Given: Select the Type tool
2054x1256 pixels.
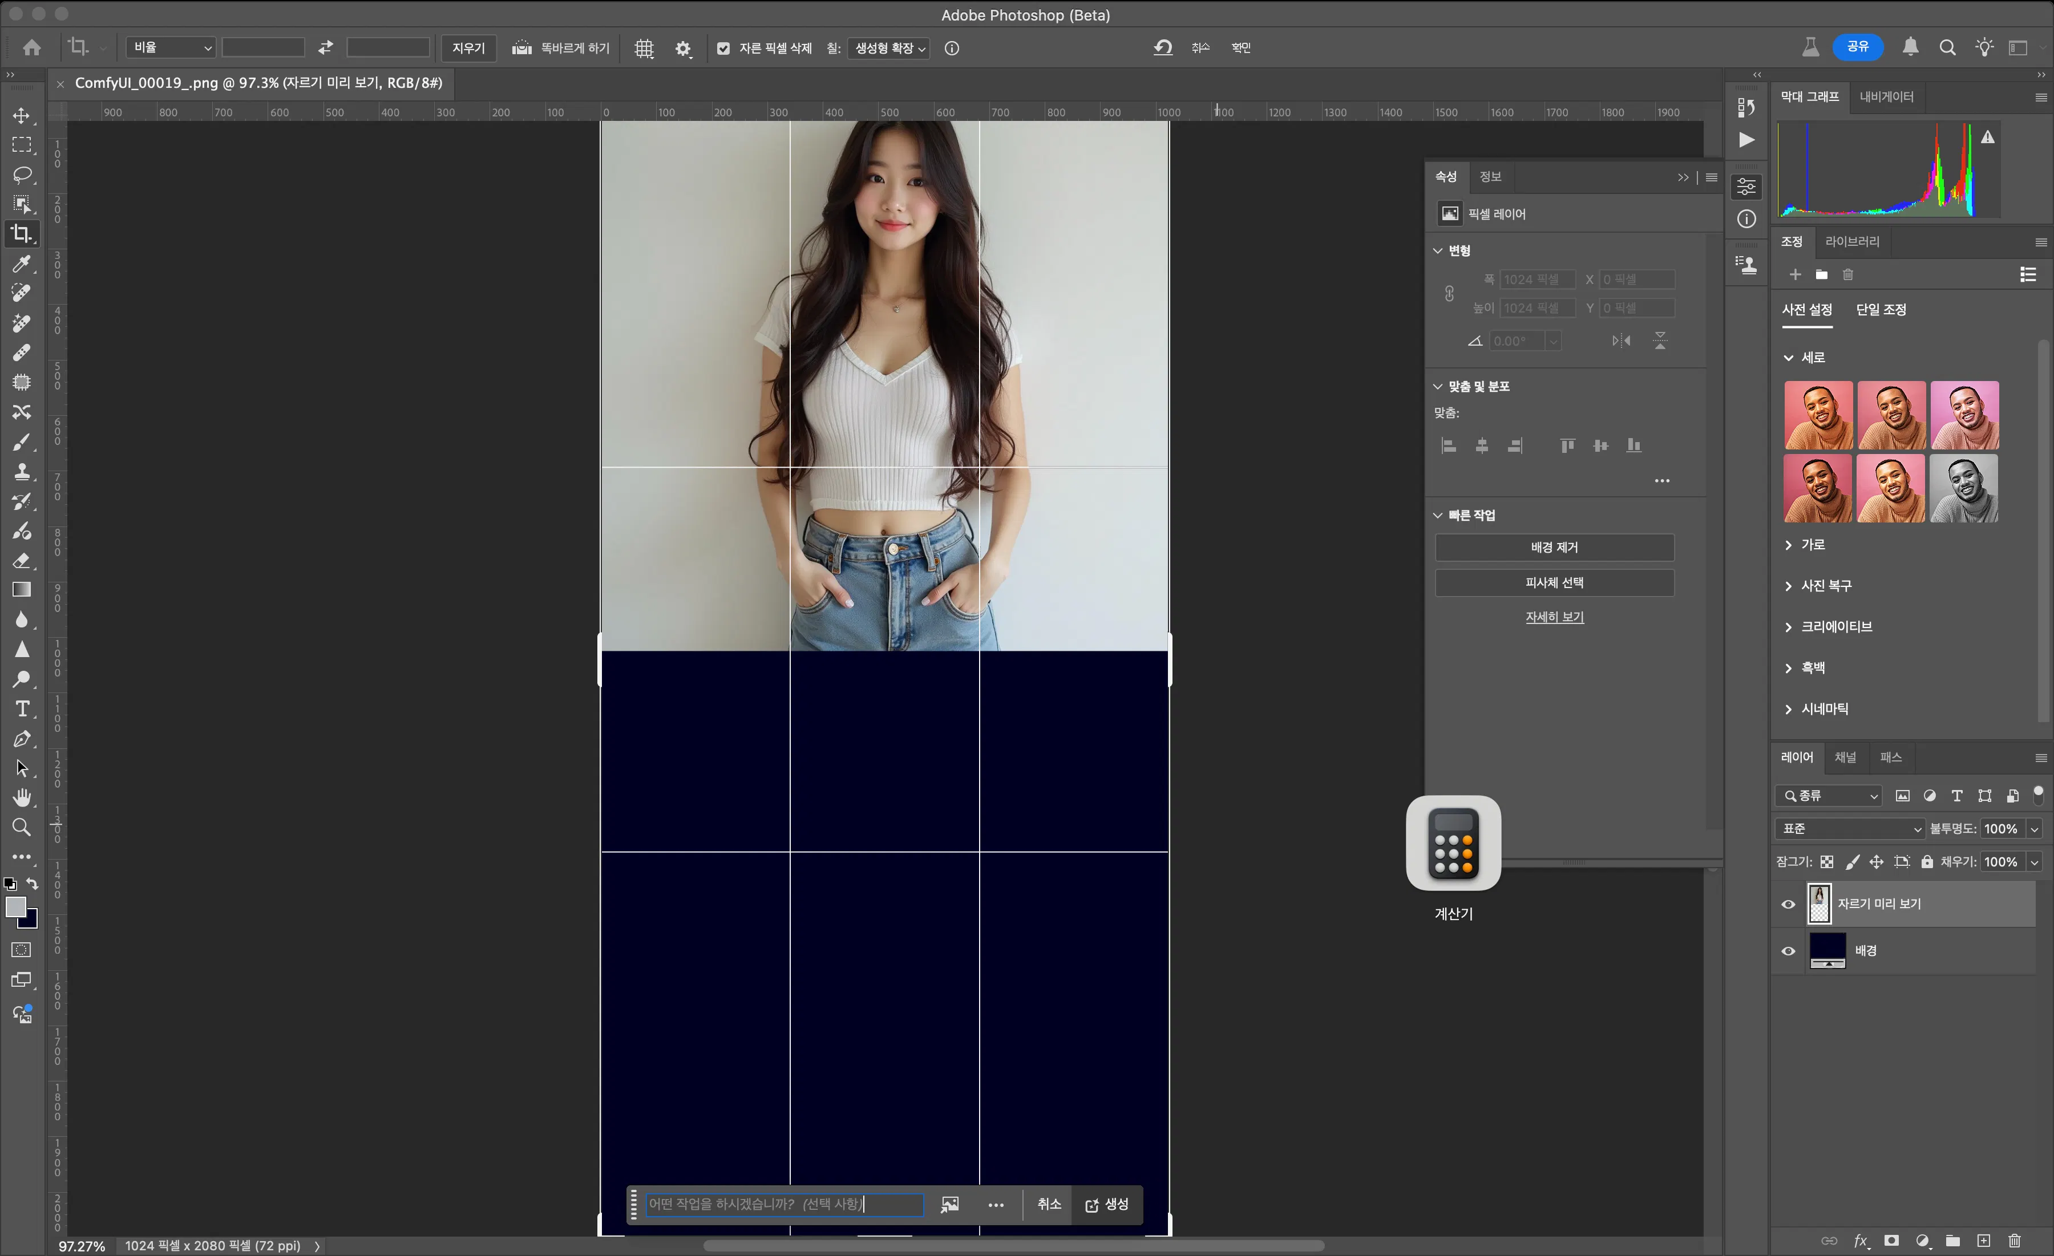Looking at the screenshot, I should [x=22, y=709].
